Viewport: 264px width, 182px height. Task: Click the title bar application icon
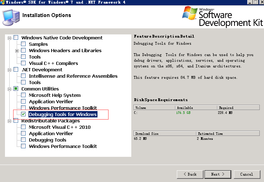3,2
